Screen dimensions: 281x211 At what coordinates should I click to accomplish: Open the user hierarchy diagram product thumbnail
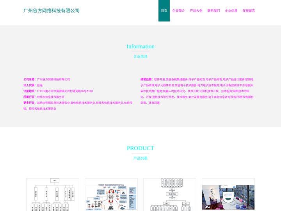(x=53, y=195)
